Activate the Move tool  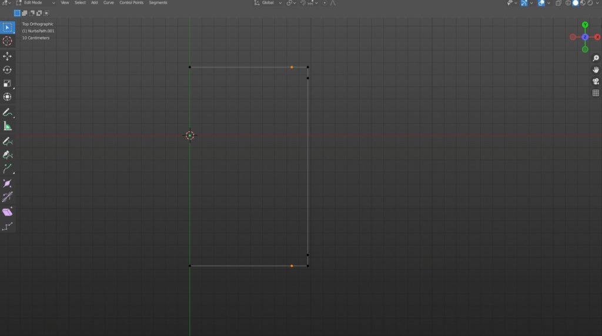coord(7,56)
